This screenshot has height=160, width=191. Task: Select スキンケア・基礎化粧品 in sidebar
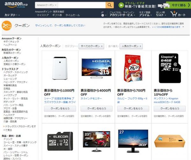point(16,92)
